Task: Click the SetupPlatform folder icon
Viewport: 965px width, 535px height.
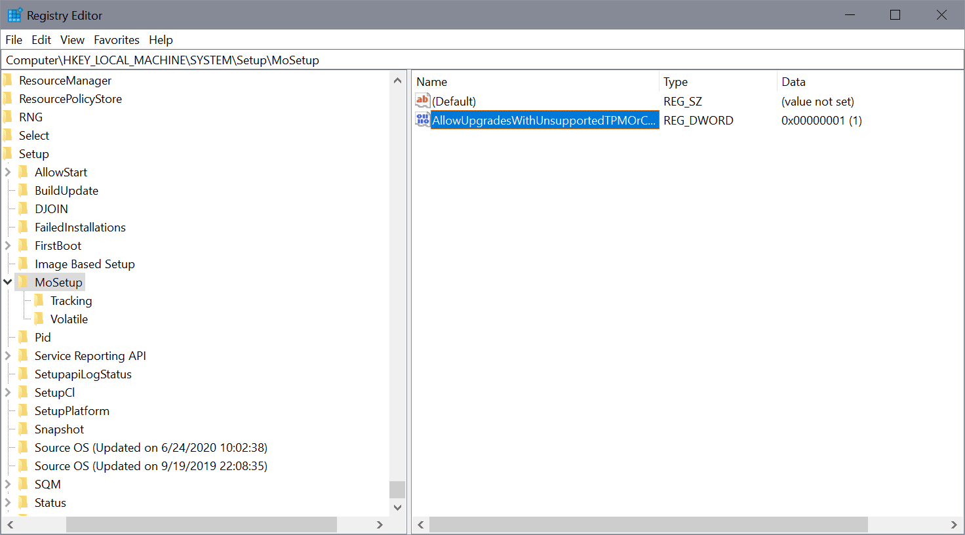Action: [x=24, y=411]
